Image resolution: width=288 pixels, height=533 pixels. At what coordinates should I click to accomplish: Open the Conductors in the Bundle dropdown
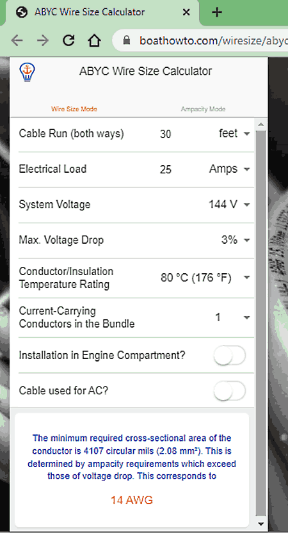pyautogui.click(x=232, y=317)
